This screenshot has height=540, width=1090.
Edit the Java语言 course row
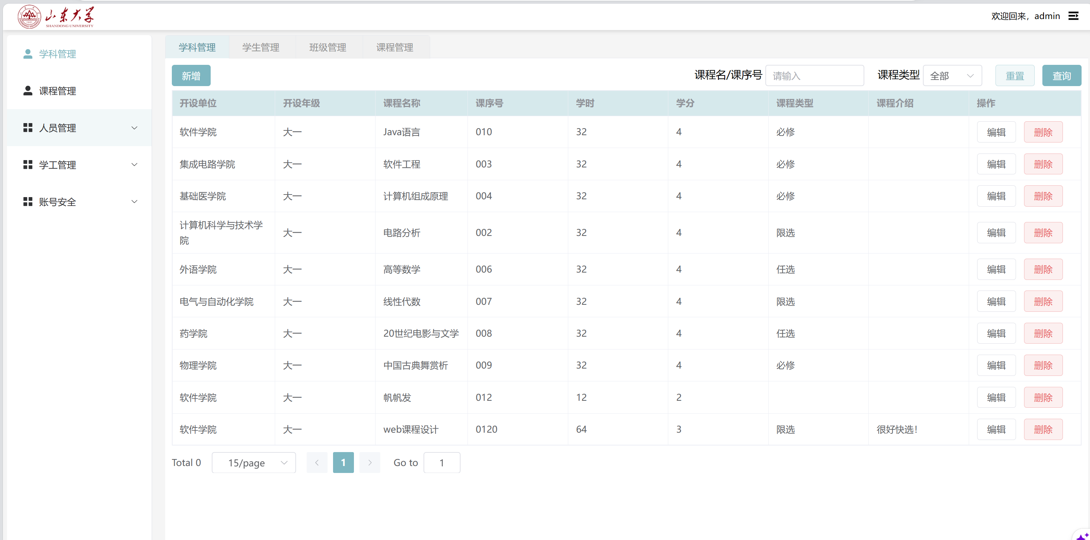[997, 132]
